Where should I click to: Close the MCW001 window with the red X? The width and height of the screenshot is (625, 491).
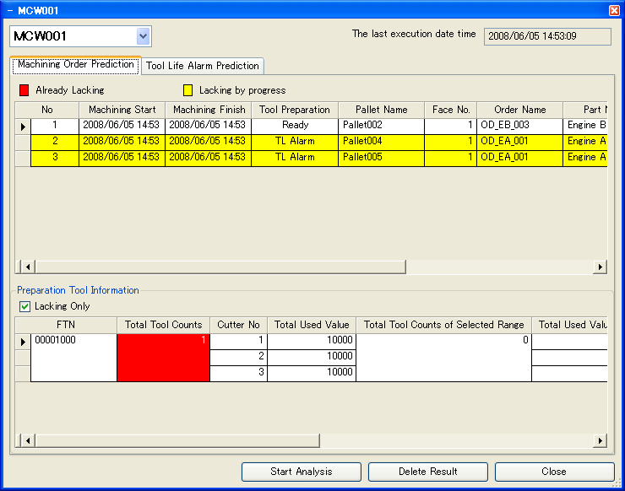click(614, 10)
